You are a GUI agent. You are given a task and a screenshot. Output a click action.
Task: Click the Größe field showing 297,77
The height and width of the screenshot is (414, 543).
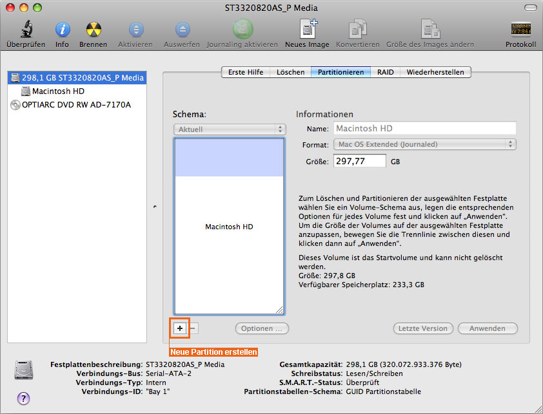coord(359,161)
